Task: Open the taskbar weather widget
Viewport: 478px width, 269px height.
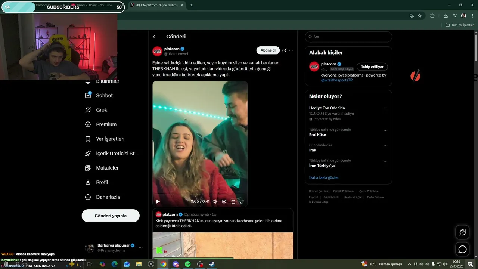Action: [382, 264]
